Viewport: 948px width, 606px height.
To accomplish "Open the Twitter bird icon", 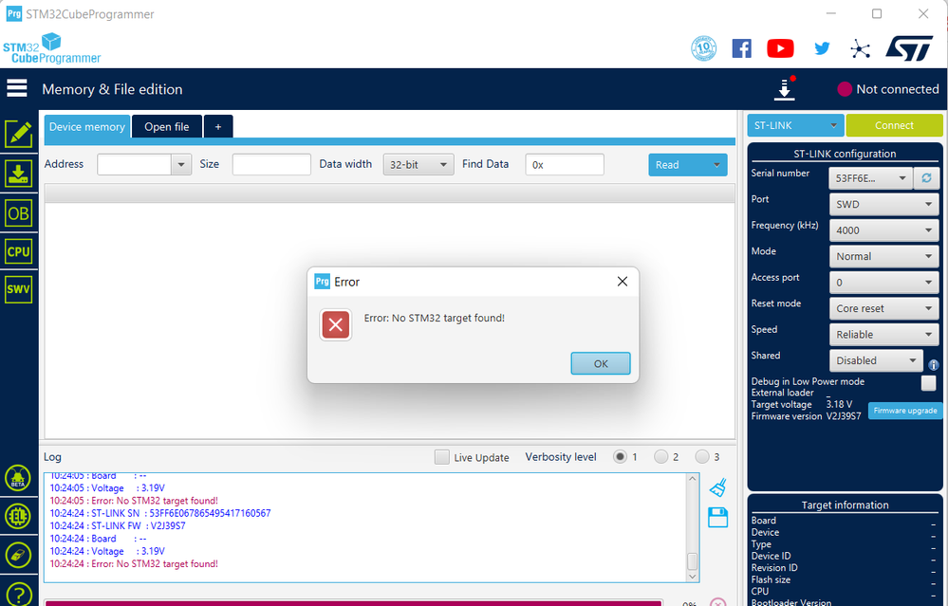I will [822, 48].
